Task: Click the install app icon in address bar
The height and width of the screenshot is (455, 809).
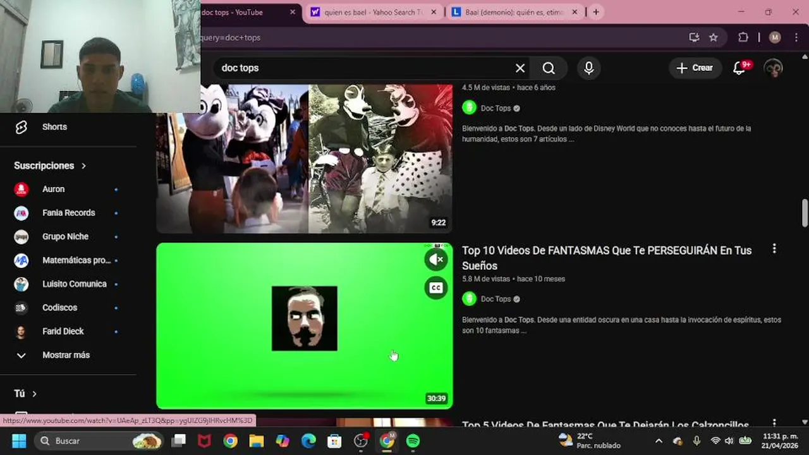Action: click(x=694, y=37)
